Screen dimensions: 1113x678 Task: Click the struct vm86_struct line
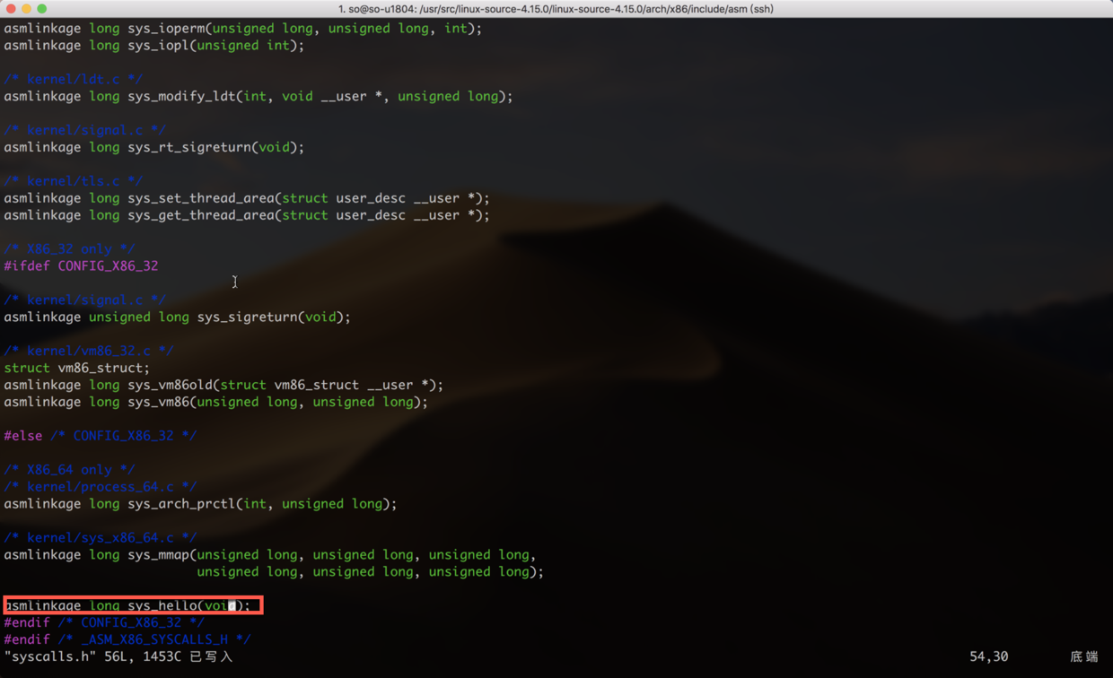77,369
